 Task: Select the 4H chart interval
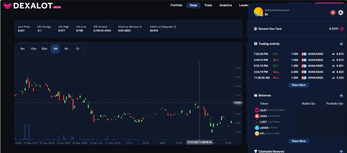tap(66, 49)
